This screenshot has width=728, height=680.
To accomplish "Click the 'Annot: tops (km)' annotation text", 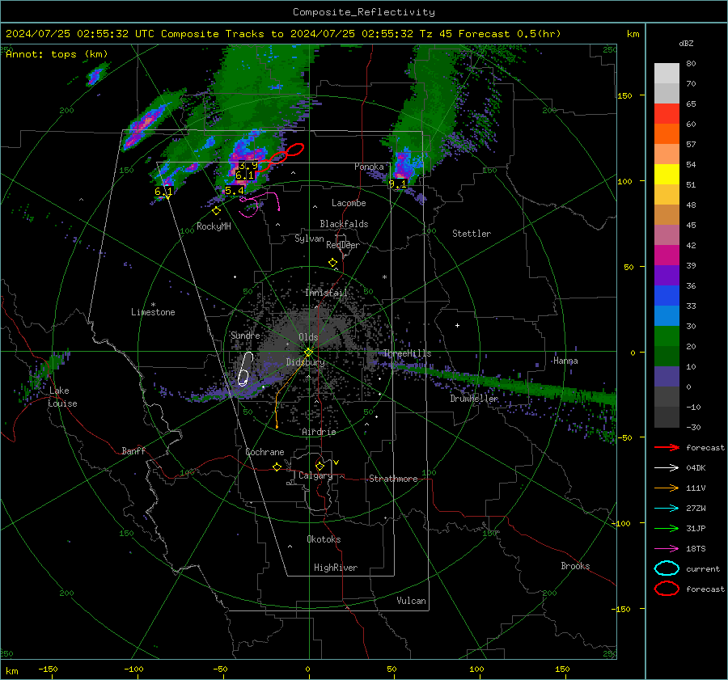I will coord(57,54).
